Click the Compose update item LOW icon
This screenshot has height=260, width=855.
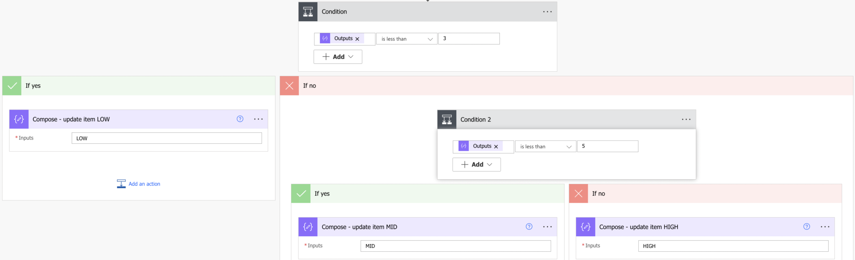pyautogui.click(x=19, y=119)
